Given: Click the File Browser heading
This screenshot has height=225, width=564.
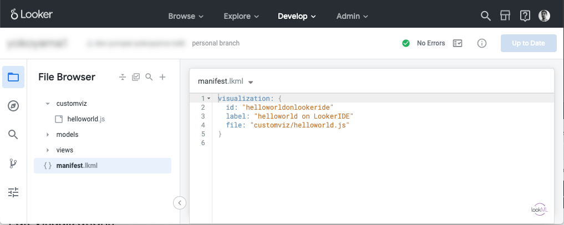Looking at the screenshot, I should (x=67, y=77).
